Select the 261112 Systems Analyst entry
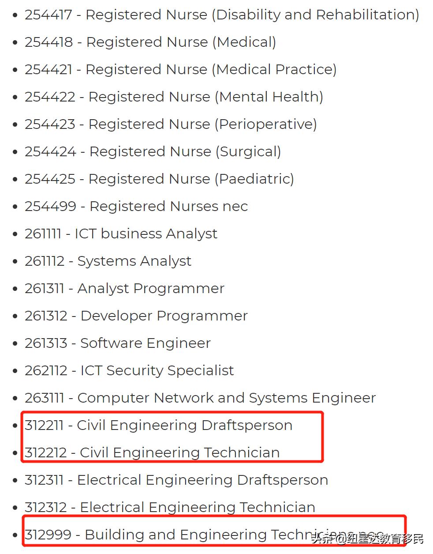433x554 pixels. click(108, 261)
